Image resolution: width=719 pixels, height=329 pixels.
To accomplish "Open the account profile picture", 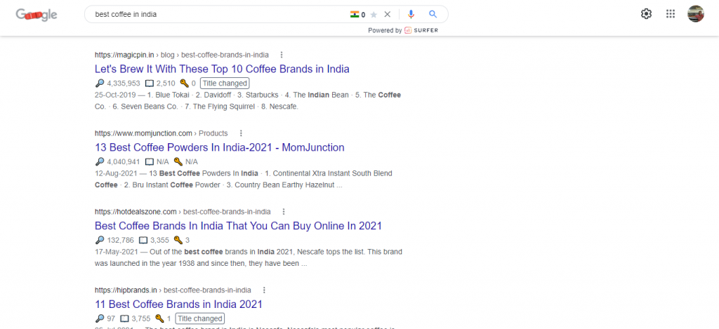I will click(696, 14).
